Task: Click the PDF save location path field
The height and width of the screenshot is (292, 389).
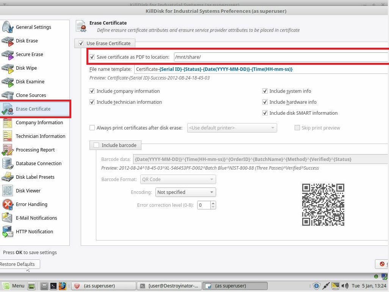Action: click(281, 57)
